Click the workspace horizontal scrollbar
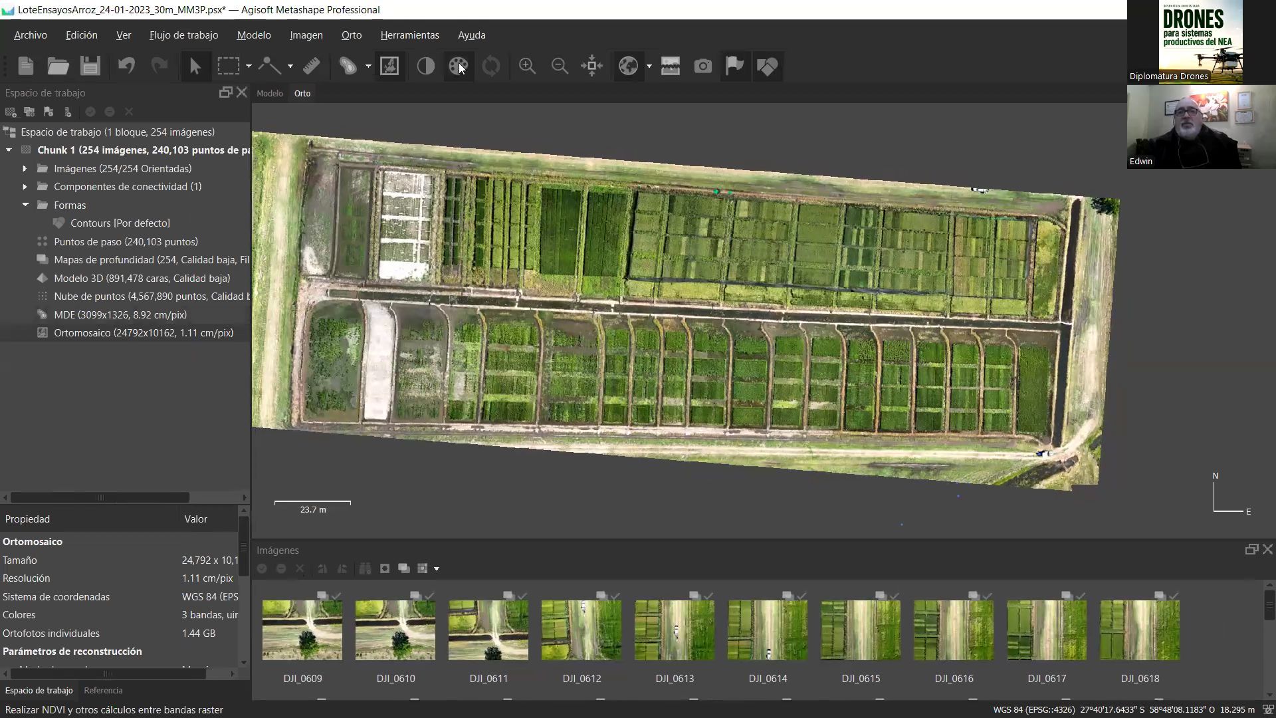The height and width of the screenshot is (718, 1276). pyautogui.click(x=100, y=497)
